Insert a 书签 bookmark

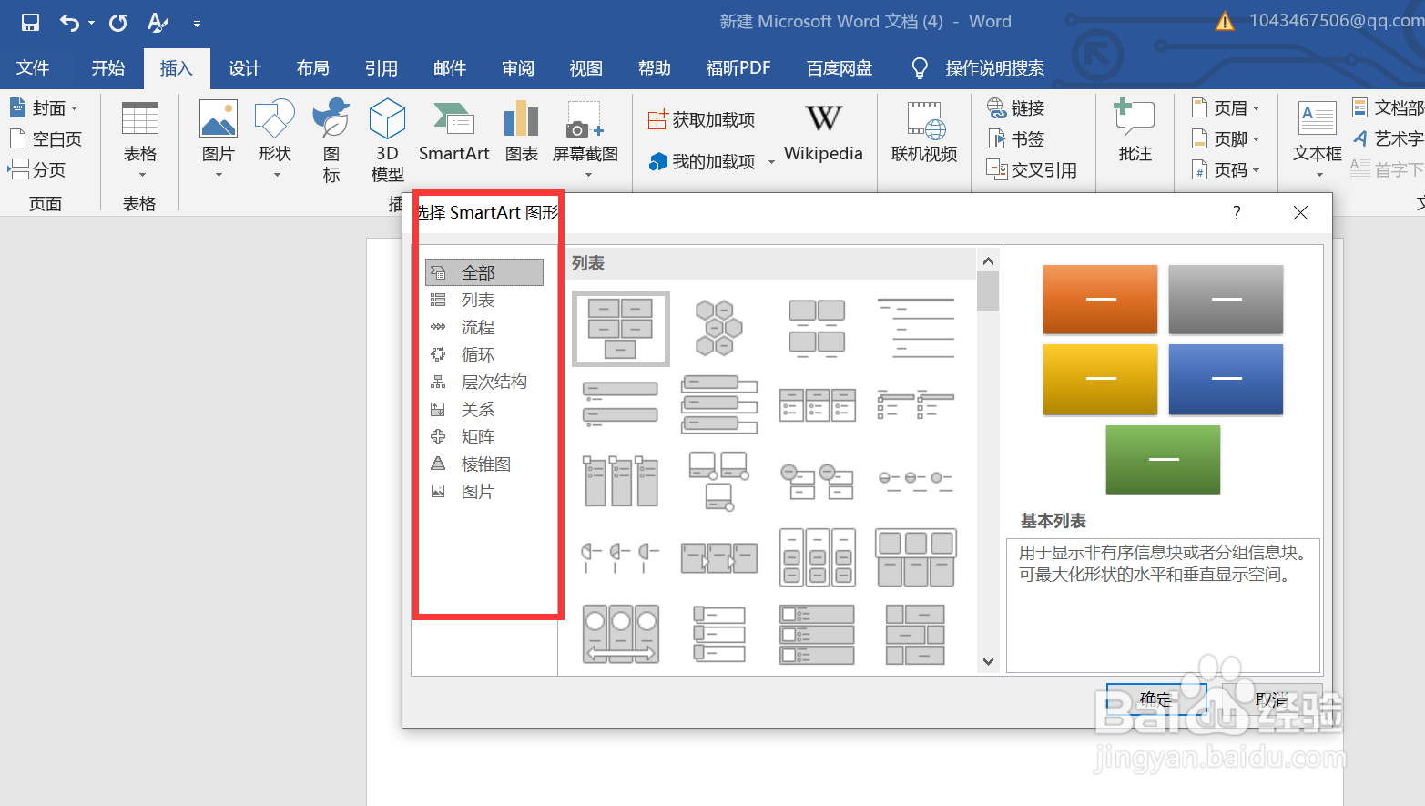coord(1016,139)
